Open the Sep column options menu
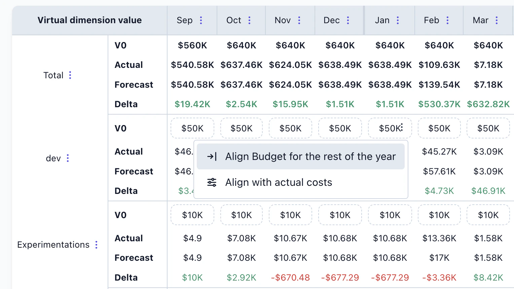Screen dimensions: 514x289 pyautogui.click(x=201, y=20)
